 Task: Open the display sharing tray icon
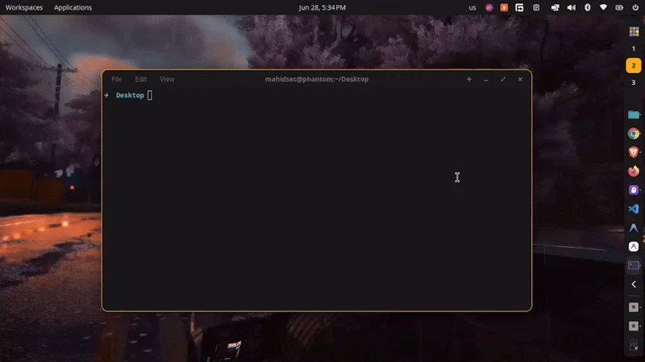(555, 7)
